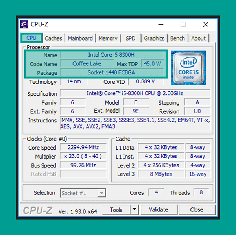Close the CPU-Z window with X
The width and height of the screenshot is (236, 235).
(x=206, y=24)
